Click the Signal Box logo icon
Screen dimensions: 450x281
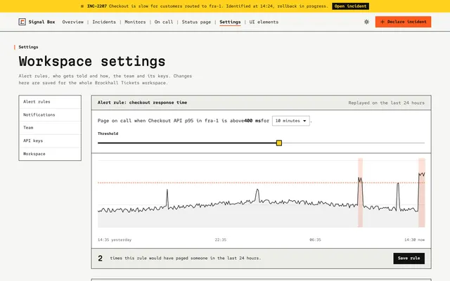pyautogui.click(x=22, y=22)
